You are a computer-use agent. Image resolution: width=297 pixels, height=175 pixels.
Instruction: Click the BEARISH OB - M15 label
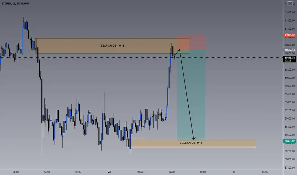[112, 46]
